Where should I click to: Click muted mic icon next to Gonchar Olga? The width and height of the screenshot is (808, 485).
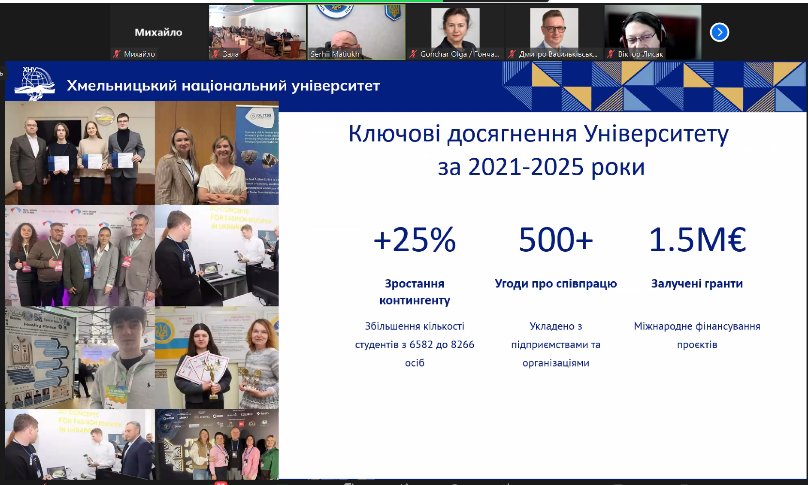coord(413,54)
